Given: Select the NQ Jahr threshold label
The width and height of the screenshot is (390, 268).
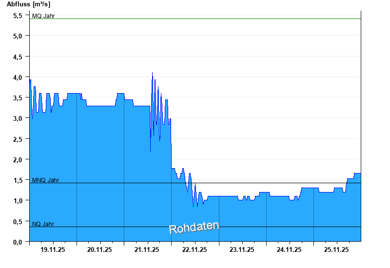Looking at the screenshot, I should pos(43,224).
